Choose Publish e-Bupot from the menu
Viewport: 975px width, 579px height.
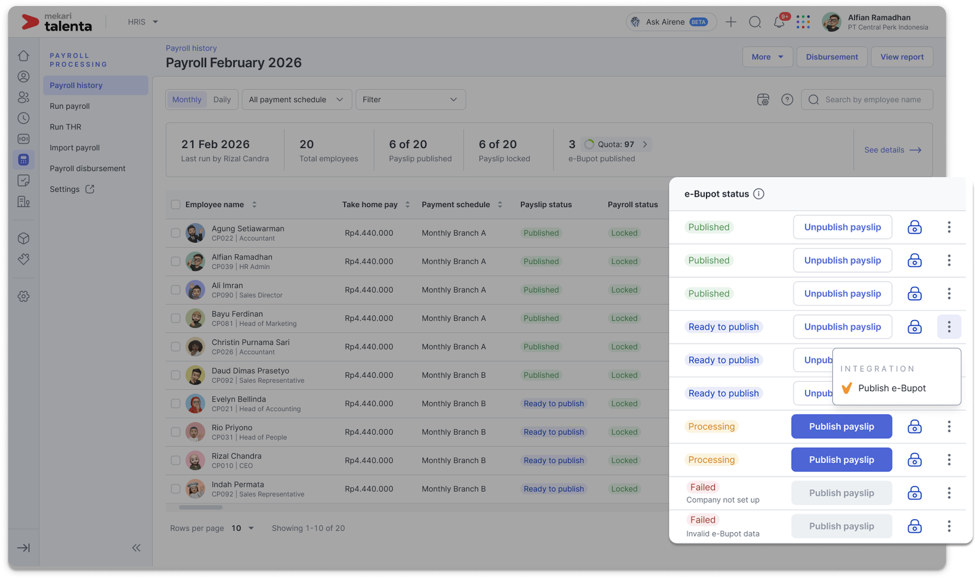[892, 388]
